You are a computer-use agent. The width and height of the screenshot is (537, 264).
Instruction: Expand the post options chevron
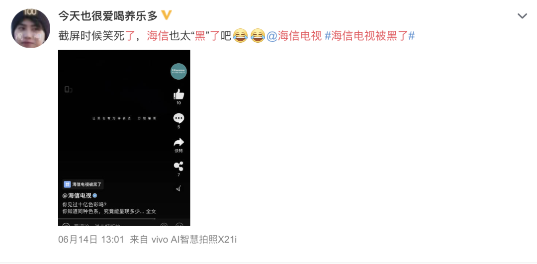522,16
